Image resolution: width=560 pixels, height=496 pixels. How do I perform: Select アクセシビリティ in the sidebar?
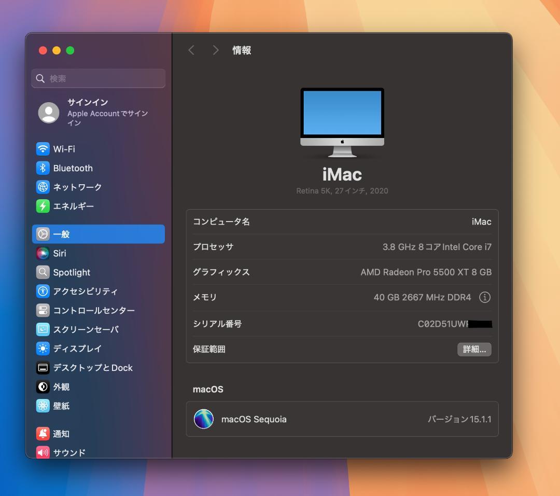(98, 291)
